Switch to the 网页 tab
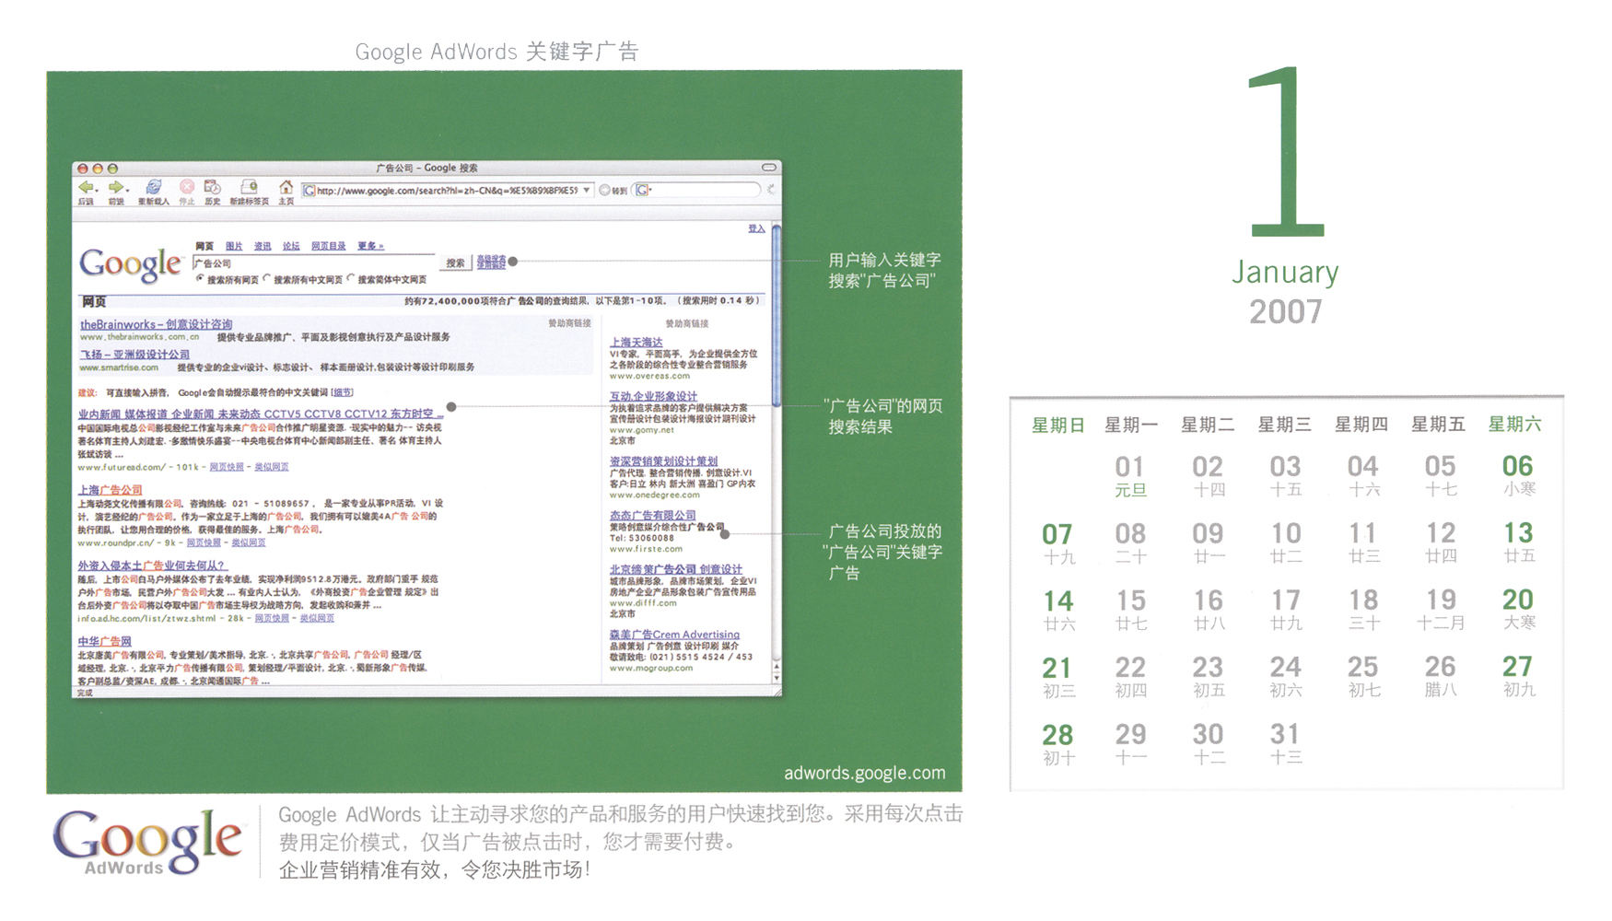Image resolution: width=1612 pixels, height=921 pixels. tap(204, 246)
